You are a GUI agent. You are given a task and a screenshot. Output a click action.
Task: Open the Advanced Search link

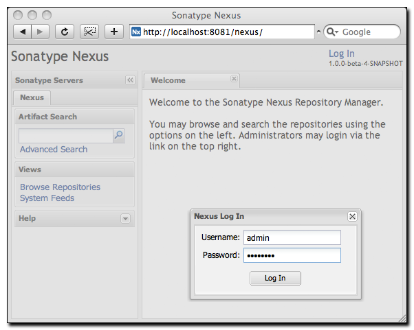click(54, 150)
